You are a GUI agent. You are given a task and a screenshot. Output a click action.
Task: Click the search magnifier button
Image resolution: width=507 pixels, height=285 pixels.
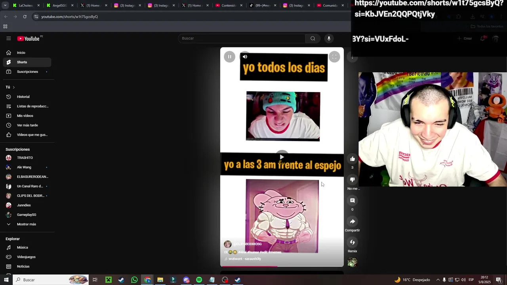(313, 38)
